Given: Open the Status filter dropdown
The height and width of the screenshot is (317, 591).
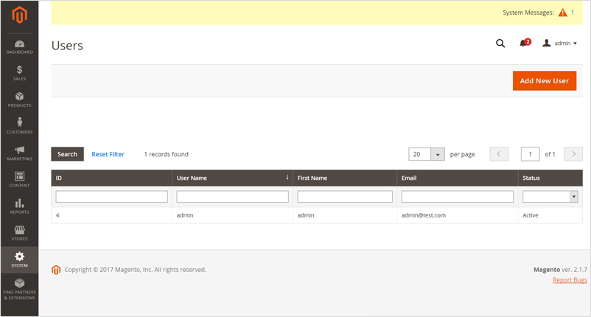Looking at the screenshot, I should (x=573, y=197).
